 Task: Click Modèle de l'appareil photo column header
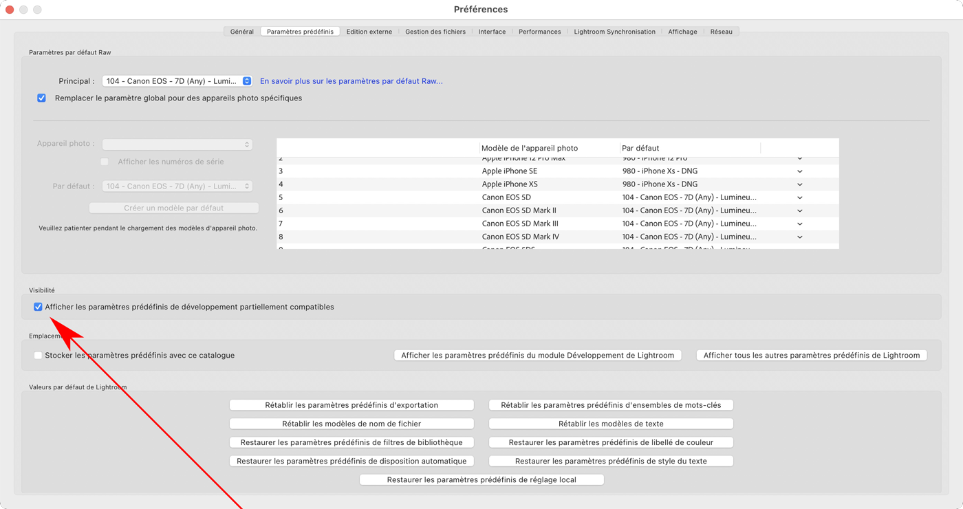point(530,148)
